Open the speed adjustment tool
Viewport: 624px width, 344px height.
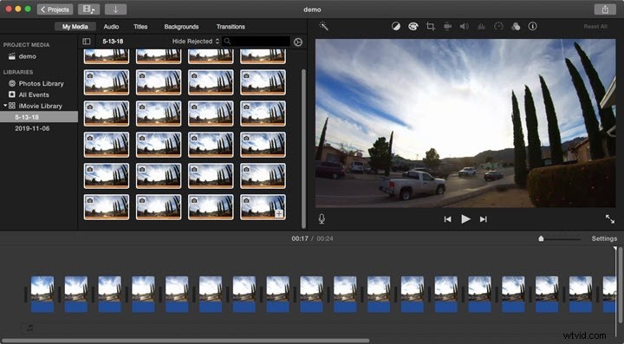pos(498,27)
